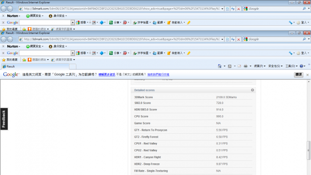Open 我的最愛 favorites in front window
The width and height of the screenshot is (311, 175).
coord(10,60)
